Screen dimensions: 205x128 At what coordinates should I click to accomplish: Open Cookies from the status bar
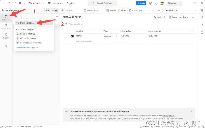coord(181,127)
